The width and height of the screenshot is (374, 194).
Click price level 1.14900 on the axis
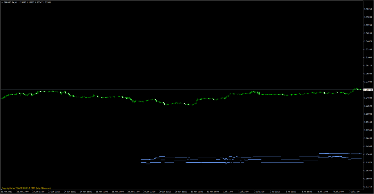tap(368, 146)
